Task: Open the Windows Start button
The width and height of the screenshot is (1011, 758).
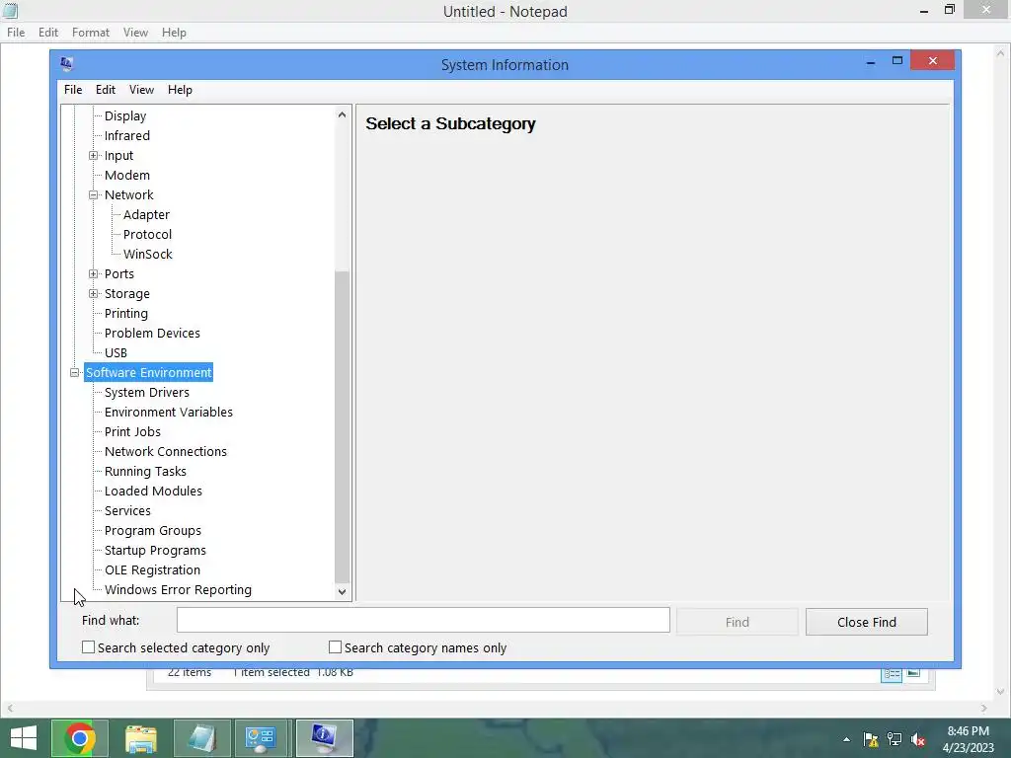Action: click(24, 738)
